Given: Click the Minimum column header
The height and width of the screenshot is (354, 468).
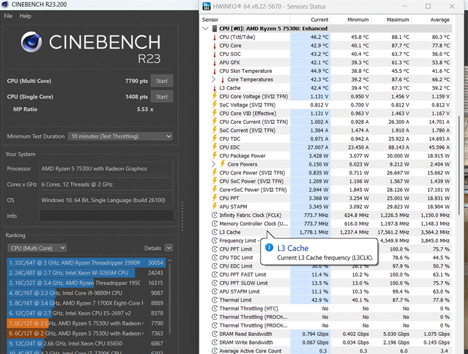Looking at the screenshot, I should pyautogui.click(x=351, y=20).
